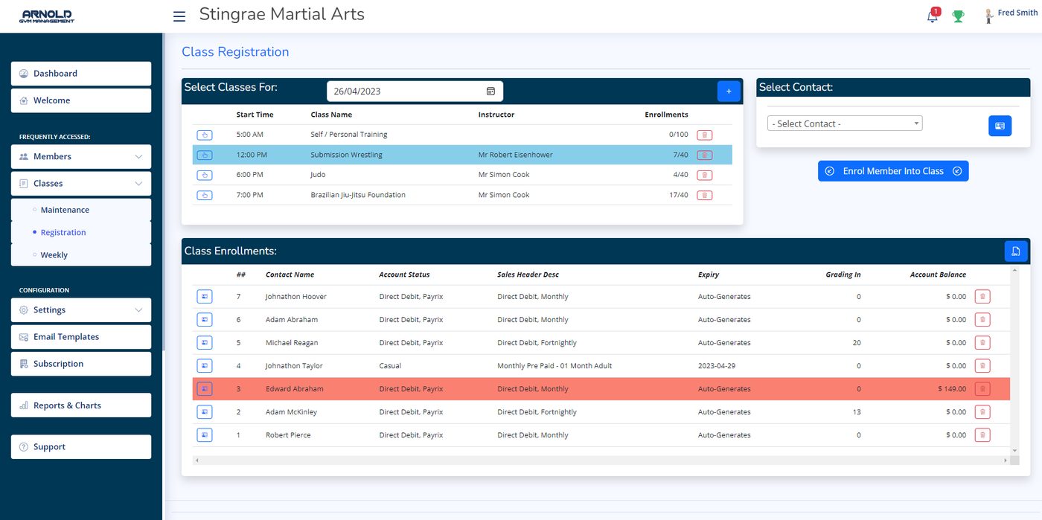Open the Subscription page
The width and height of the screenshot is (1042, 520).
coord(81,364)
